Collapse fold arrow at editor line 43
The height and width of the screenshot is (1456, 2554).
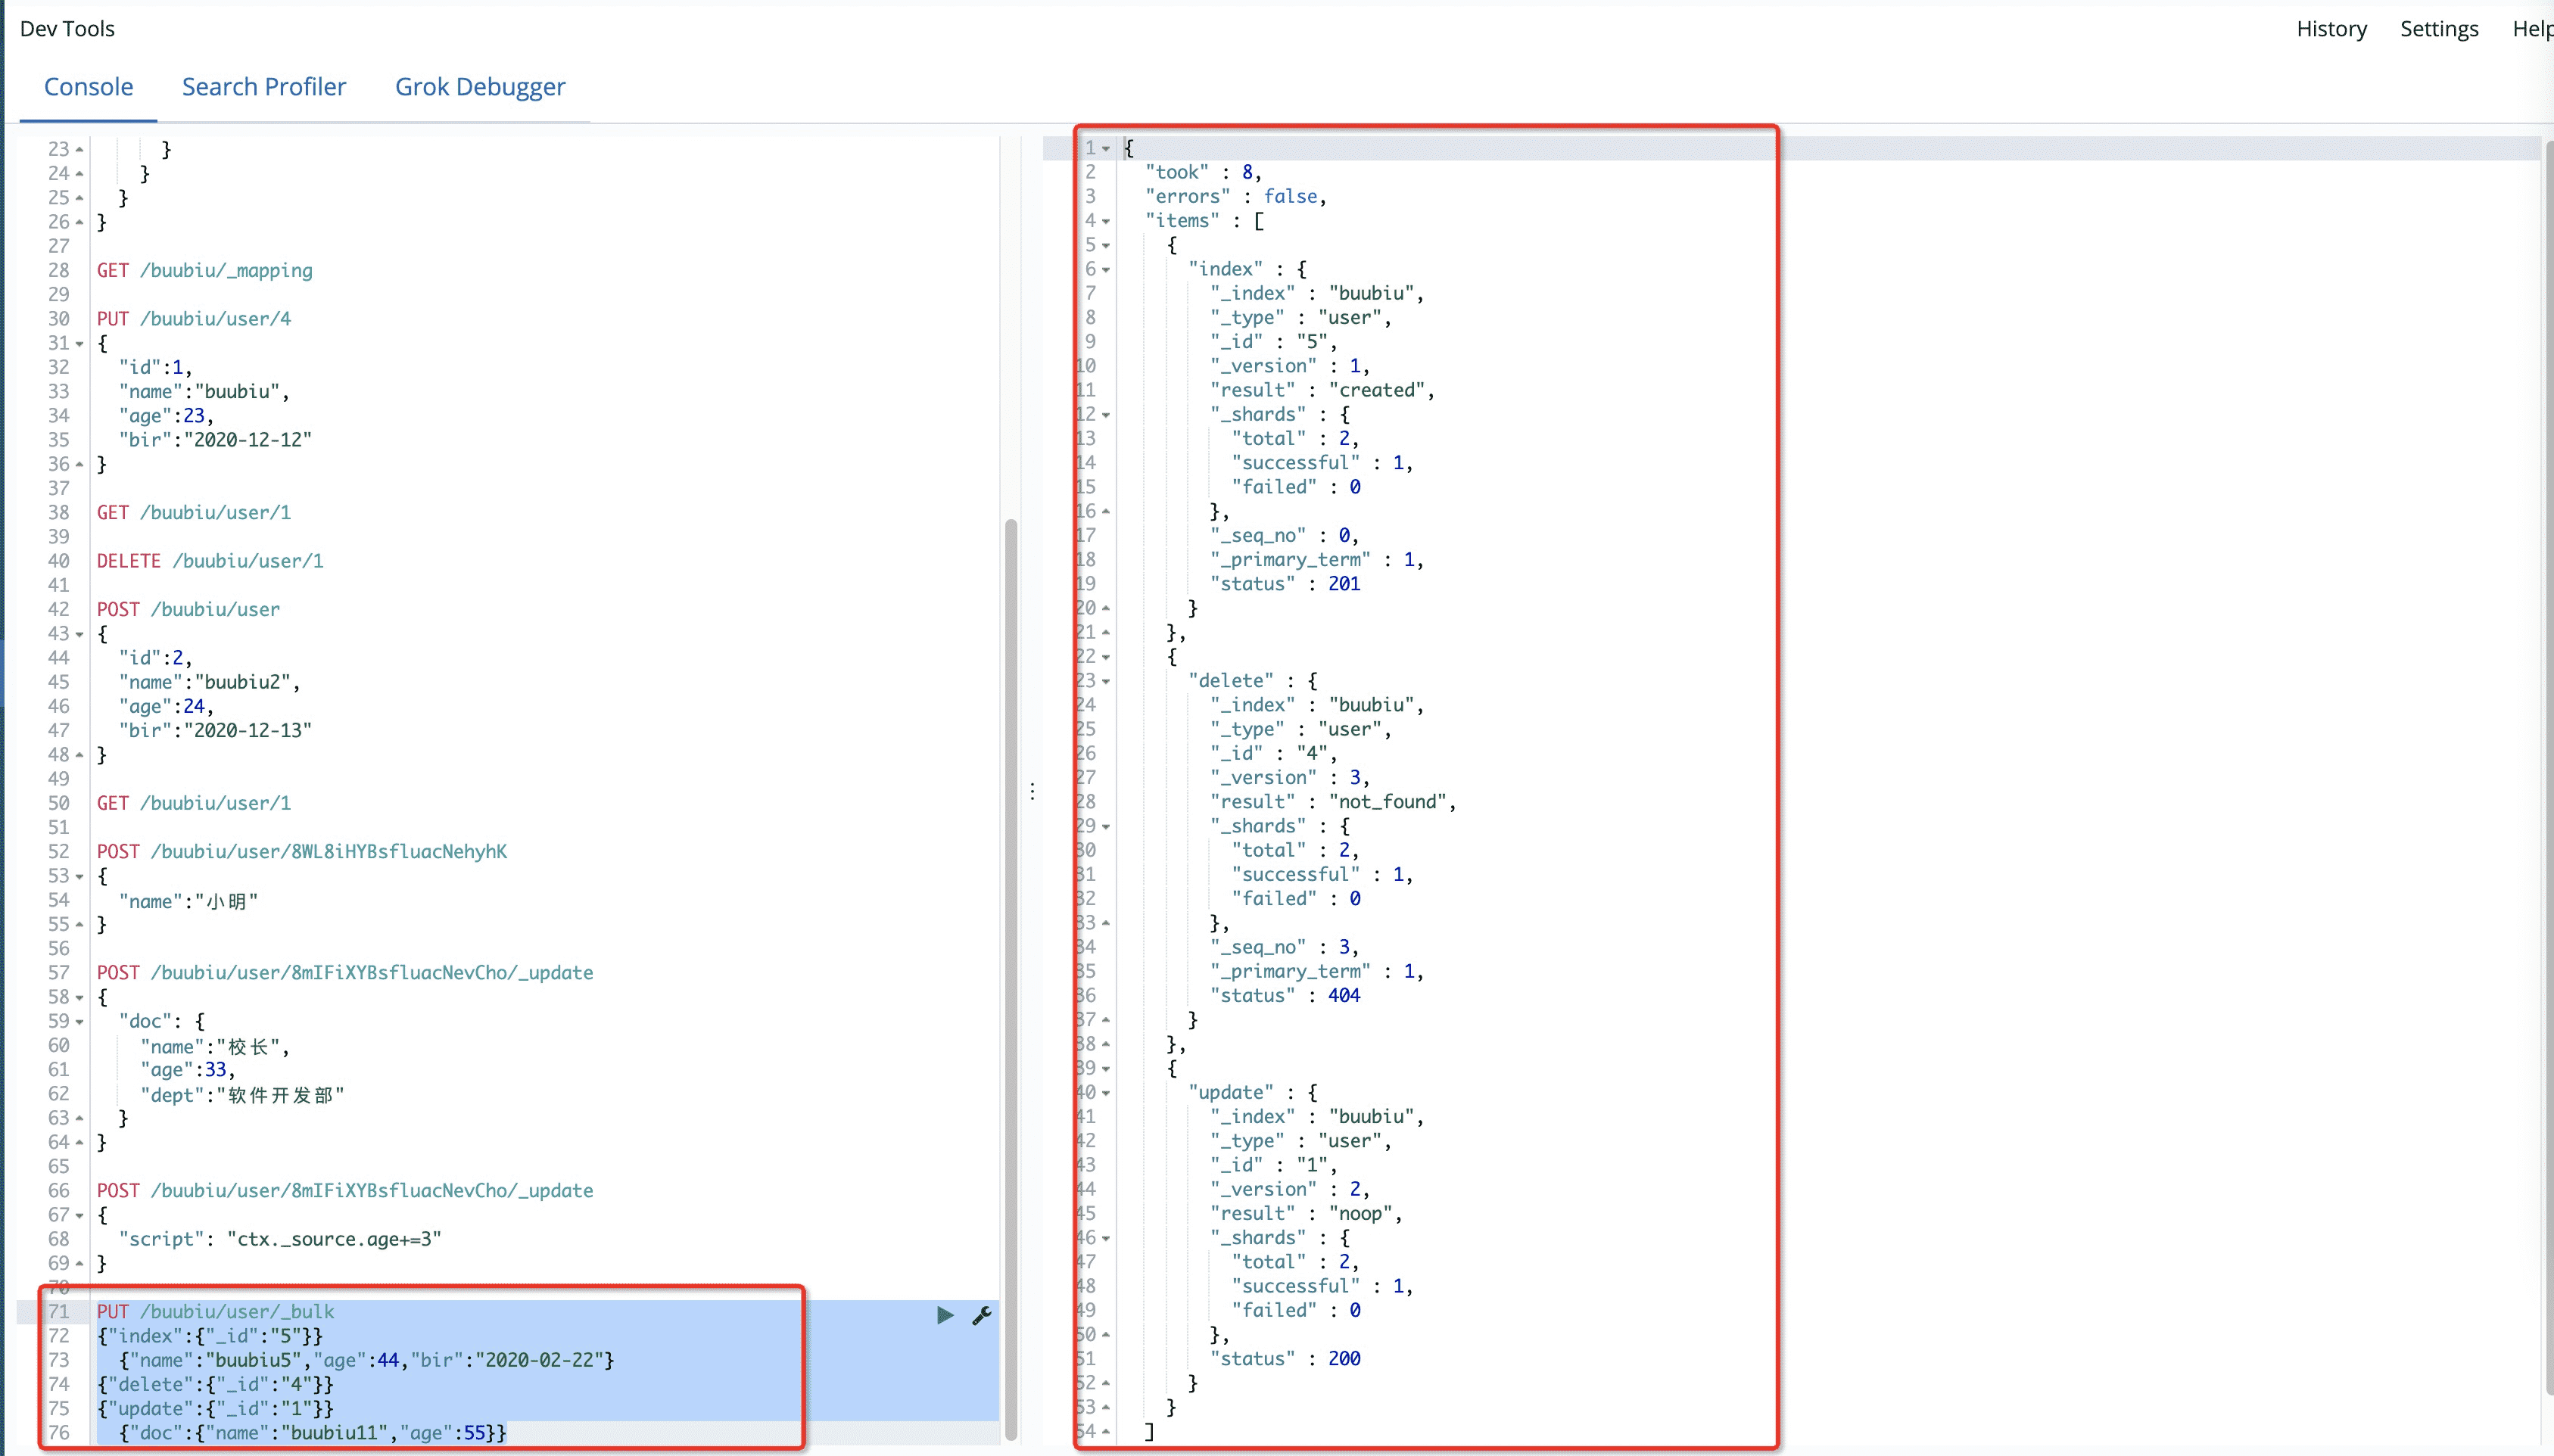pos(80,634)
